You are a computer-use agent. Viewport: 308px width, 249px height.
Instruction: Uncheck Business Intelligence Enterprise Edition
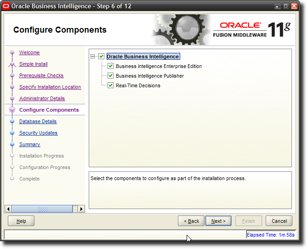(x=111, y=66)
